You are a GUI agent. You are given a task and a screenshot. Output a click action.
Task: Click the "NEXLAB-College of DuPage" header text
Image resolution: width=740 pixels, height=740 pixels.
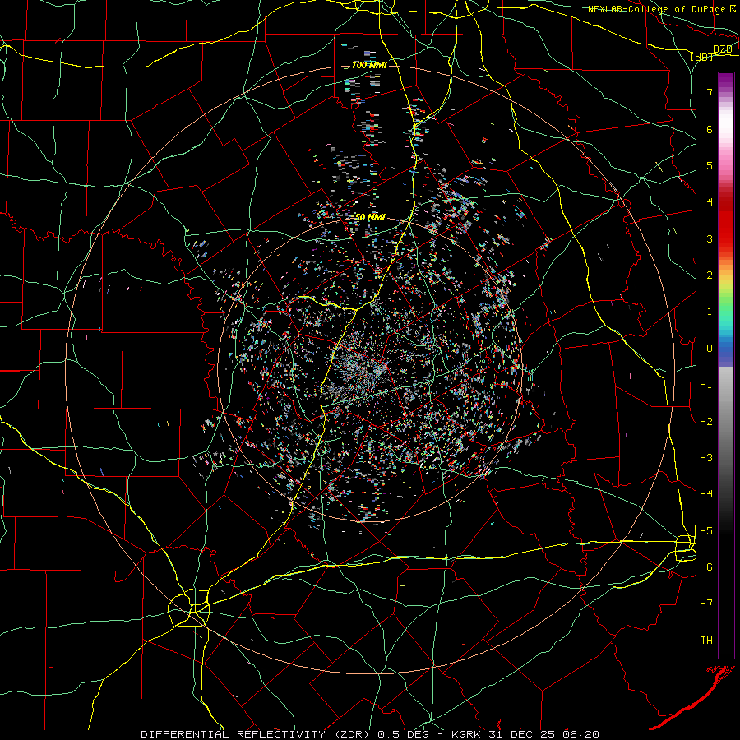(x=656, y=9)
